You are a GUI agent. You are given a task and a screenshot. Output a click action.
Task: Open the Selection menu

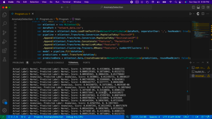pyautogui.click(x=34, y=2)
